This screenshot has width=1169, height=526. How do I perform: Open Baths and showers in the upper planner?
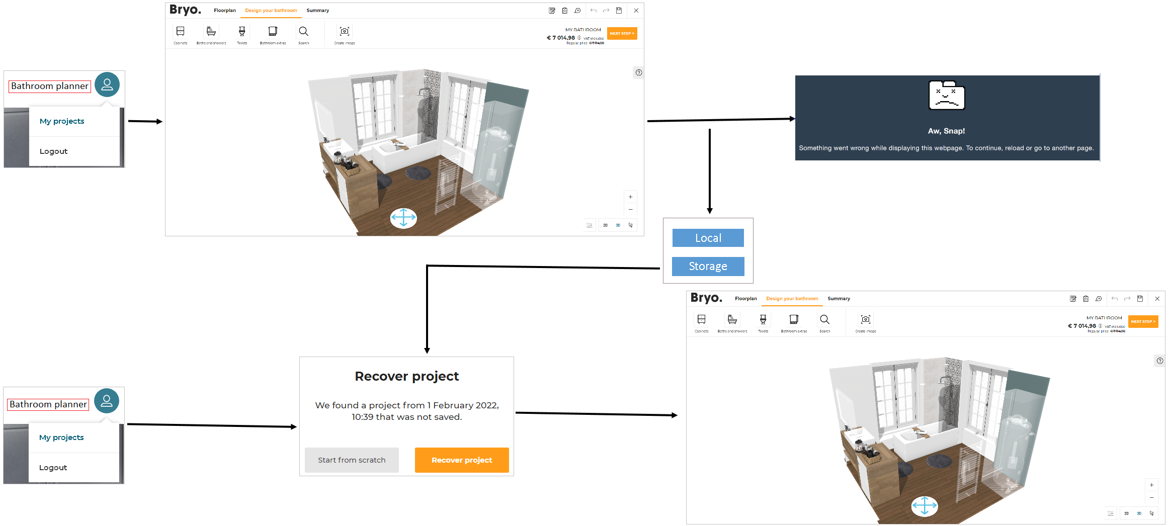point(211,32)
